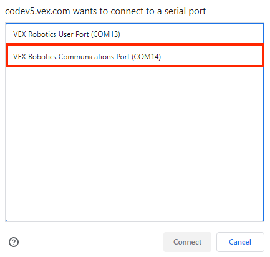This screenshot has width=270, height=257.
Task: Highlight the User Port list row
Action: click(135, 34)
